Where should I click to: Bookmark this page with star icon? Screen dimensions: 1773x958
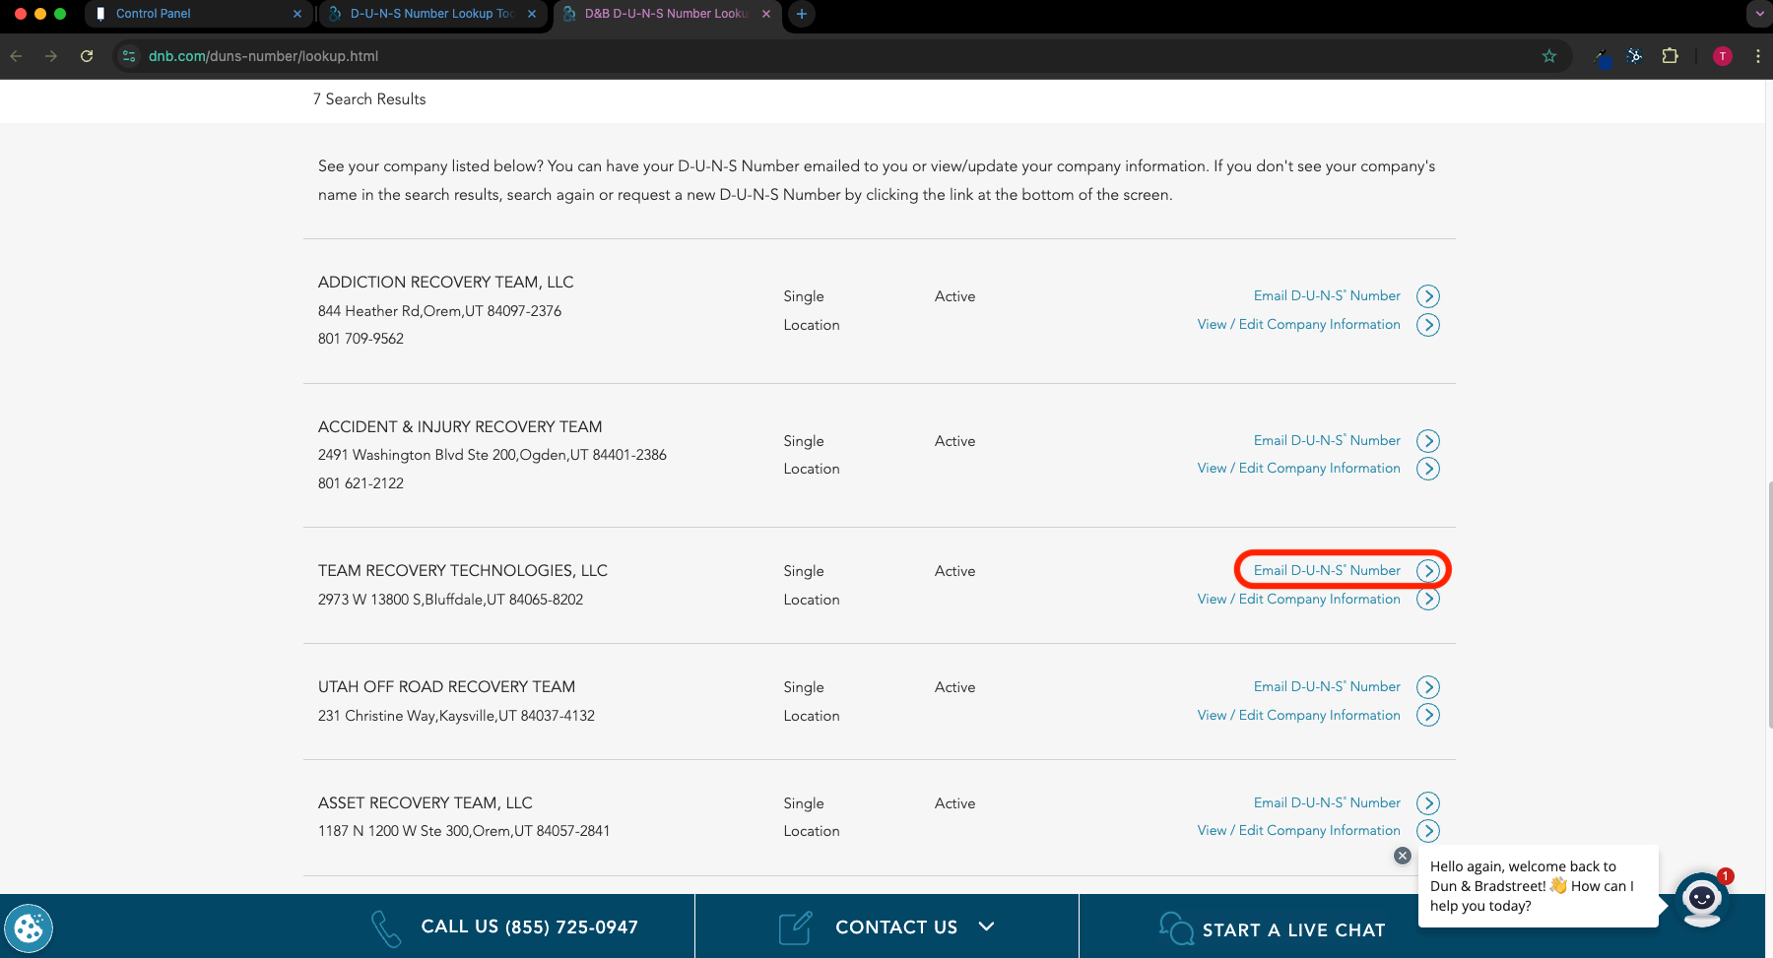(1549, 56)
